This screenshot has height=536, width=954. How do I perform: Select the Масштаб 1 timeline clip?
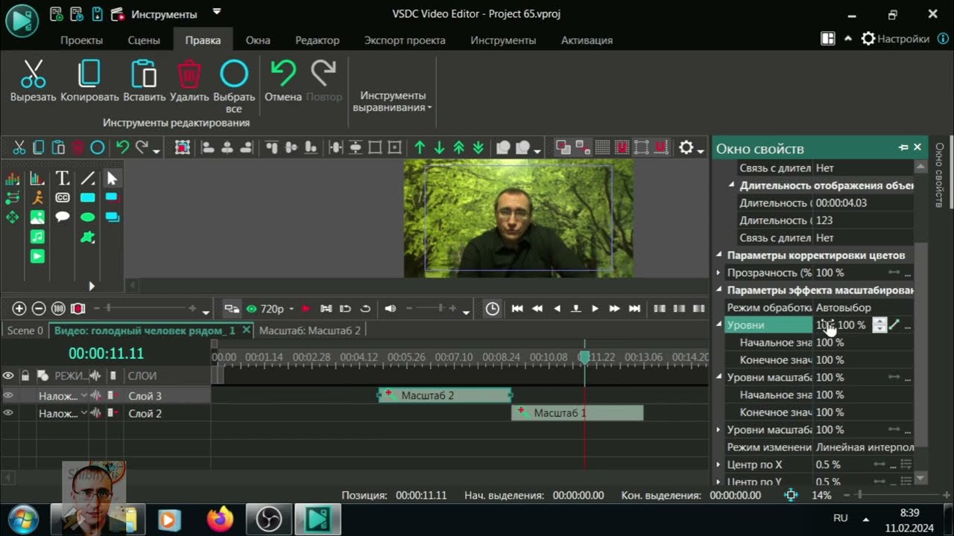(x=577, y=413)
